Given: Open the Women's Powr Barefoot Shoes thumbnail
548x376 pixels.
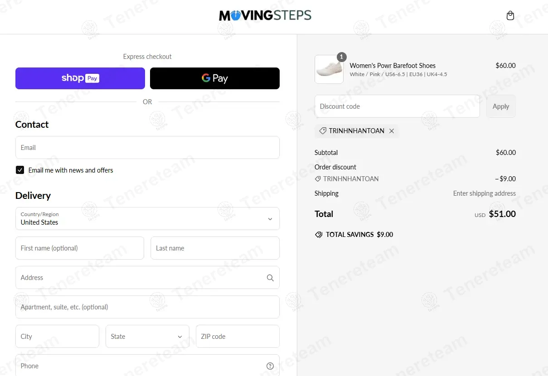Looking at the screenshot, I should pyautogui.click(x=329, y=69).
